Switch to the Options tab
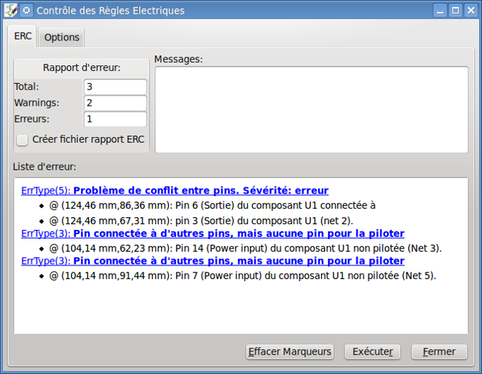The image size is (482, 374). click(x=62, y=38)
